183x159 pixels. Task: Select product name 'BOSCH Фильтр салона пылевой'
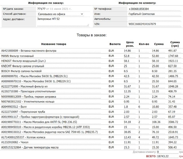[51, 71]
